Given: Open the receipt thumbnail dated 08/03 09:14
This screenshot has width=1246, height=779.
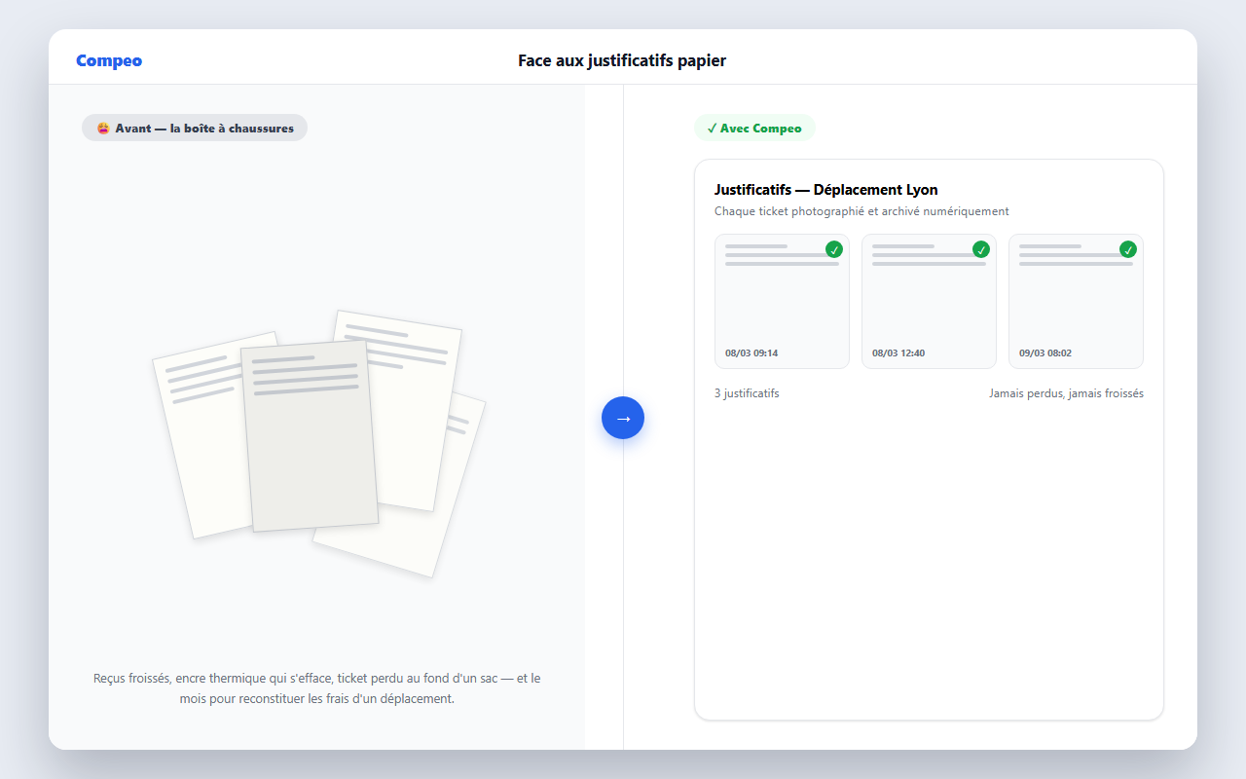Looking at the screenshot, I should click(x=782, y=301).
